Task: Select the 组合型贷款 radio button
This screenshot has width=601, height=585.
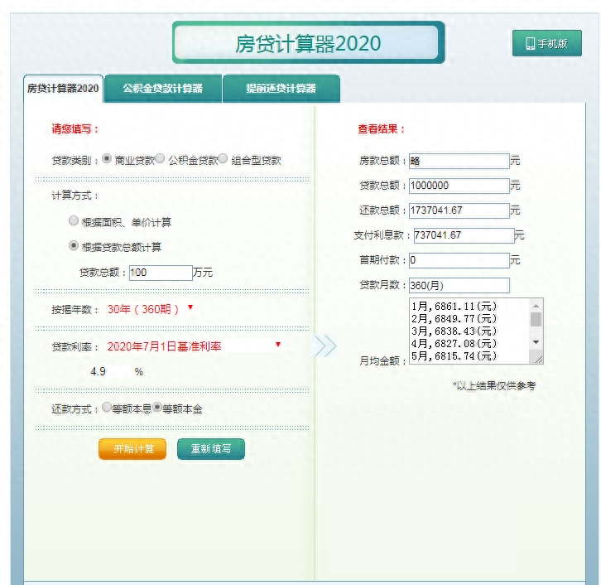Action: 223,158
